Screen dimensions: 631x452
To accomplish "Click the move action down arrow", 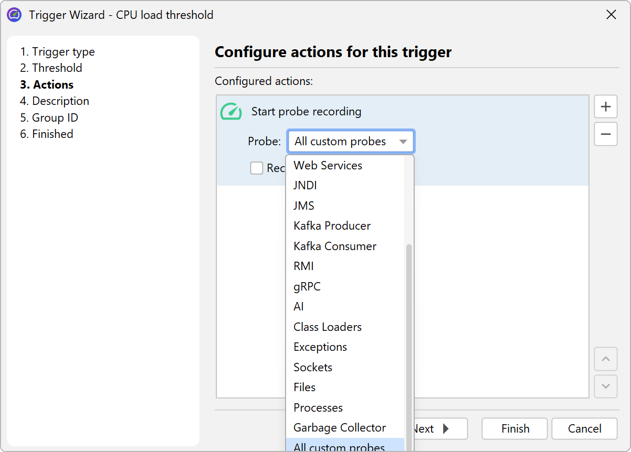I will click(x=605, y=386).
